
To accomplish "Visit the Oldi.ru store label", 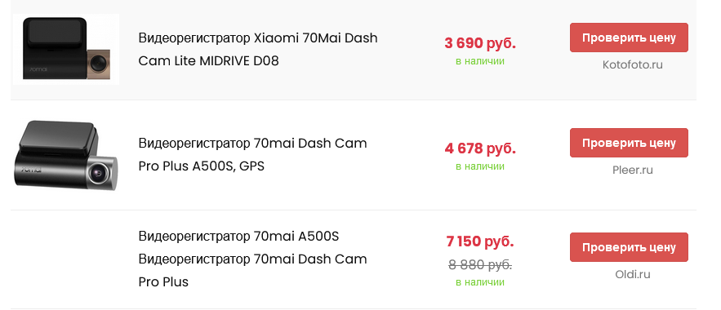I will point(632,275).
